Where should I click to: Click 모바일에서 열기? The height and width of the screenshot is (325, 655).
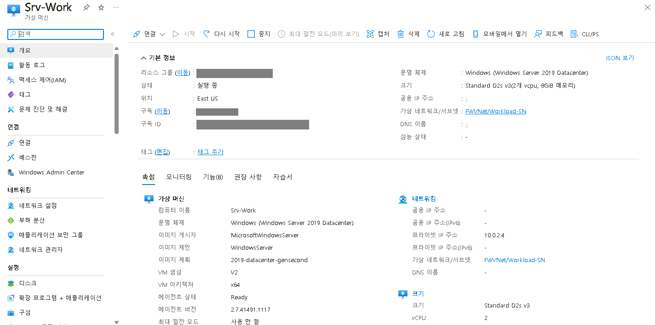[x=500, y=34]
